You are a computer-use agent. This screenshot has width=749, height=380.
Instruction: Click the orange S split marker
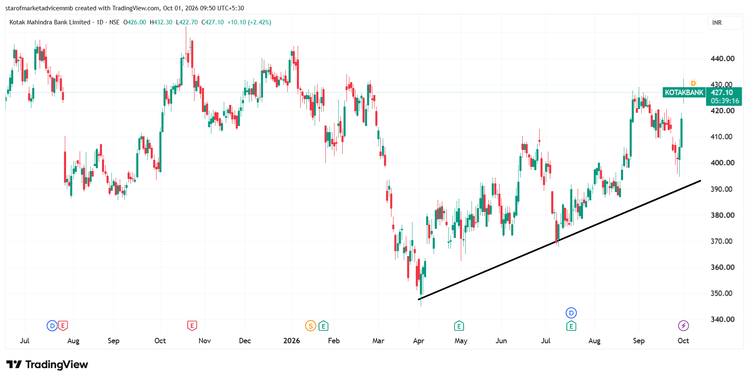click(x=311, y=326)
